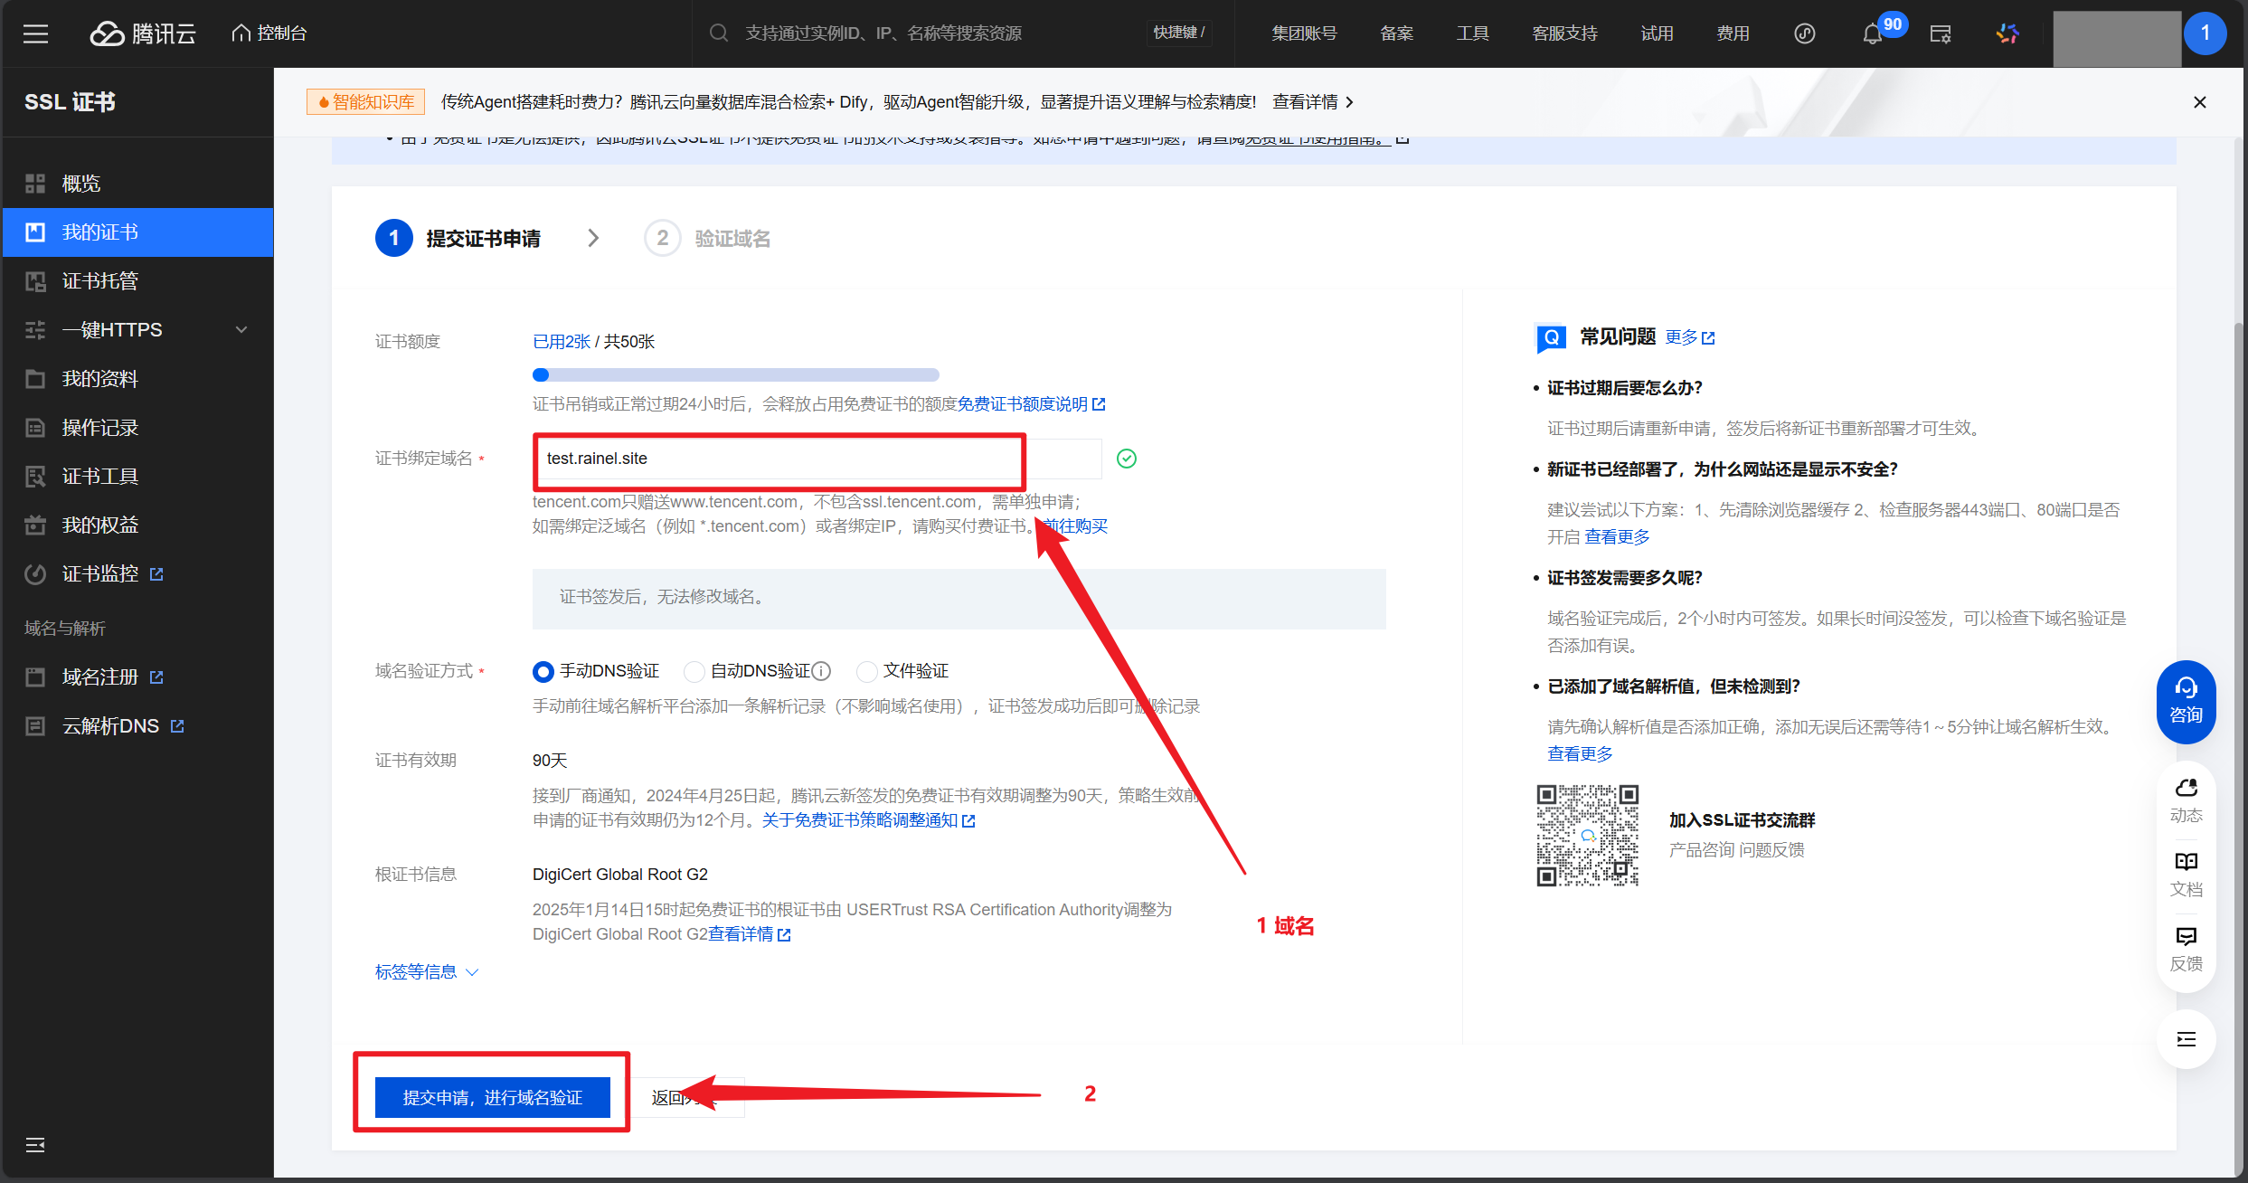2248x1183 pixels.
Task: Open 查看更多 under 已添加了域名解析值
Action: (1580, 754)
